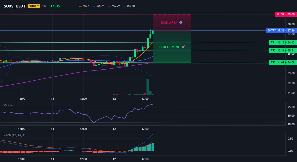The image size is (297, 162).
Task: Click the RSI (14) panel label
Action: pyautogui.click(x=9, y=105)
